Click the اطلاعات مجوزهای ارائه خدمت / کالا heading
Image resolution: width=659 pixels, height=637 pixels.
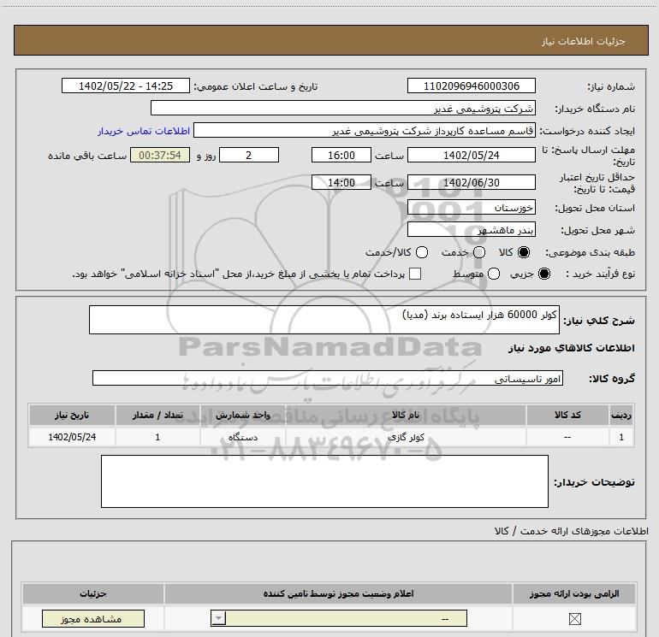tap(571, 531)
